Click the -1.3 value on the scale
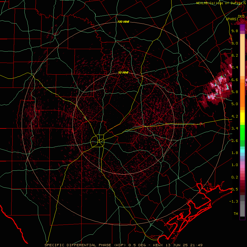 point(234,201)
